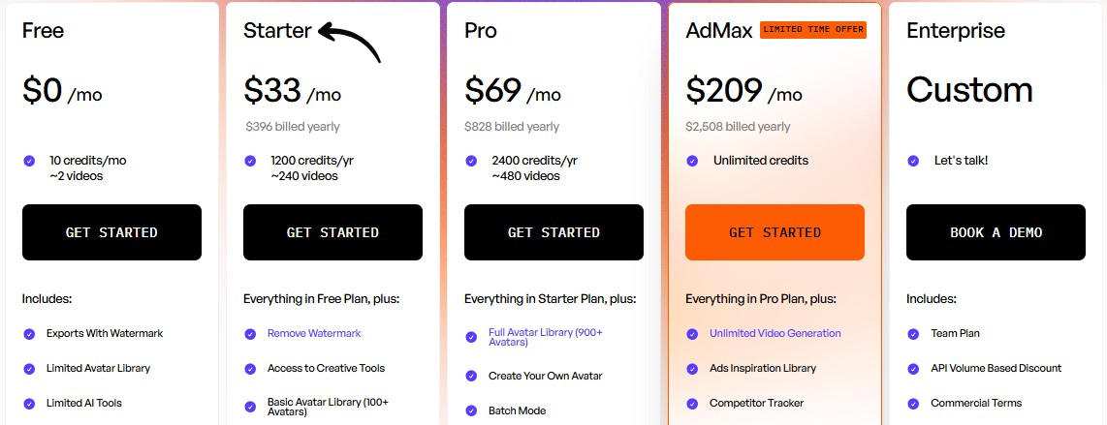
Task: Click the curved arrow pointing at Starter
Action: [x=349, y=41]
